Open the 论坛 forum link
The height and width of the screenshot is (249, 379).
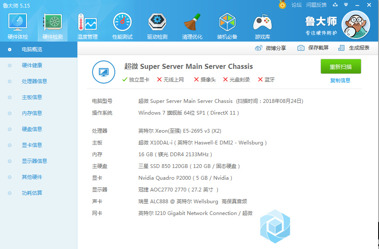point(296,5)
